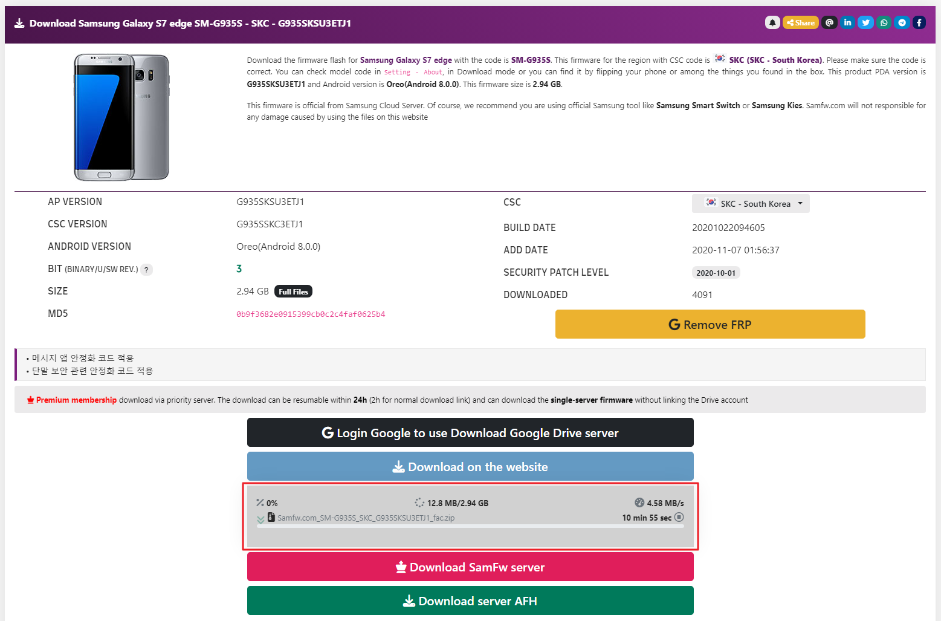Screen dimensions: 941x621
Task: Click the downloaded count 4091
Action: (702, 295)
